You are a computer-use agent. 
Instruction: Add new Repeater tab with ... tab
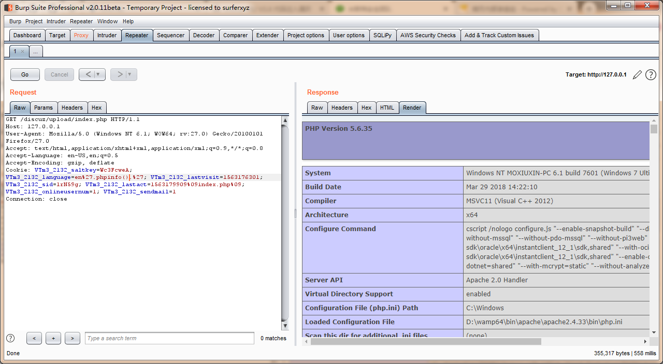click(36, 51)
